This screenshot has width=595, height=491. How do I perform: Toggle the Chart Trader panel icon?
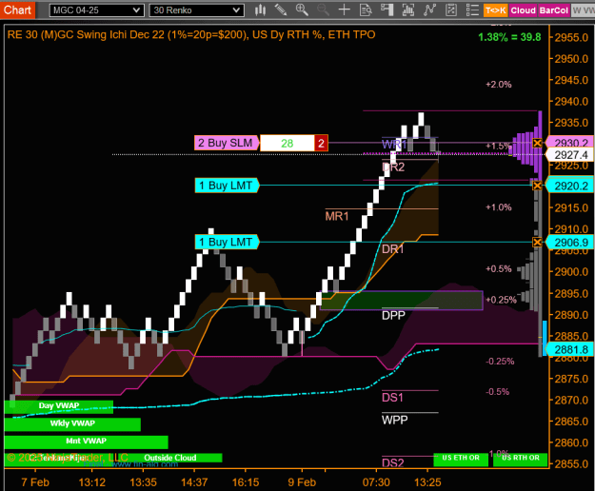pos(387,10)
